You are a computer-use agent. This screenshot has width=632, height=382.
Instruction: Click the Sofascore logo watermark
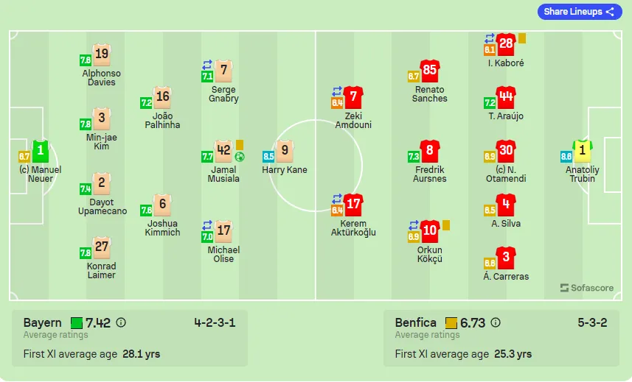[x=587, y=288]
